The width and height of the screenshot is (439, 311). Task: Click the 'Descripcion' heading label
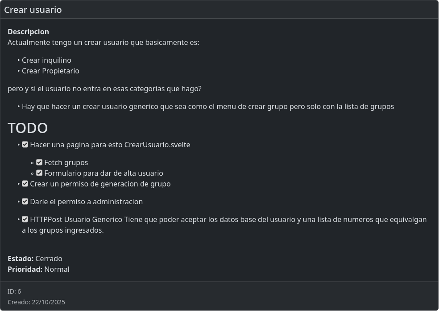(x=28, y=32)
